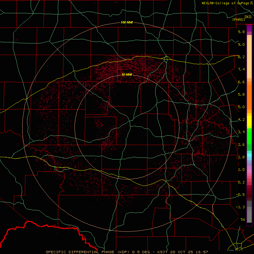Click the 4.2 value on the color scale
The height and width of the screenshot is (254, 254).
(x=241, y=120)
